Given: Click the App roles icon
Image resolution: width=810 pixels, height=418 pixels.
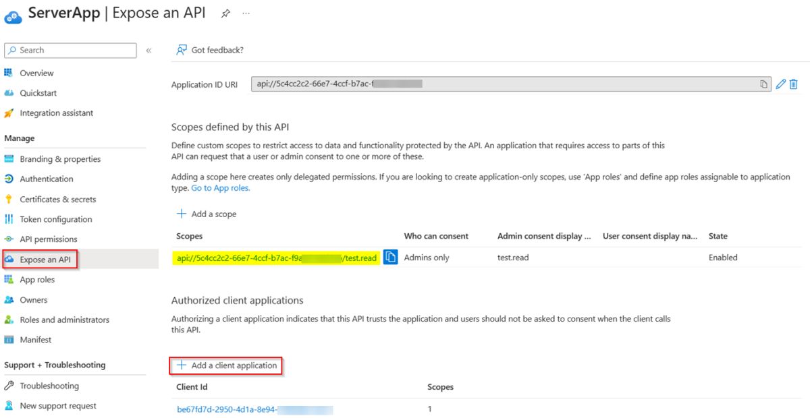Looking at the screenshot, I should click(9, 279).
